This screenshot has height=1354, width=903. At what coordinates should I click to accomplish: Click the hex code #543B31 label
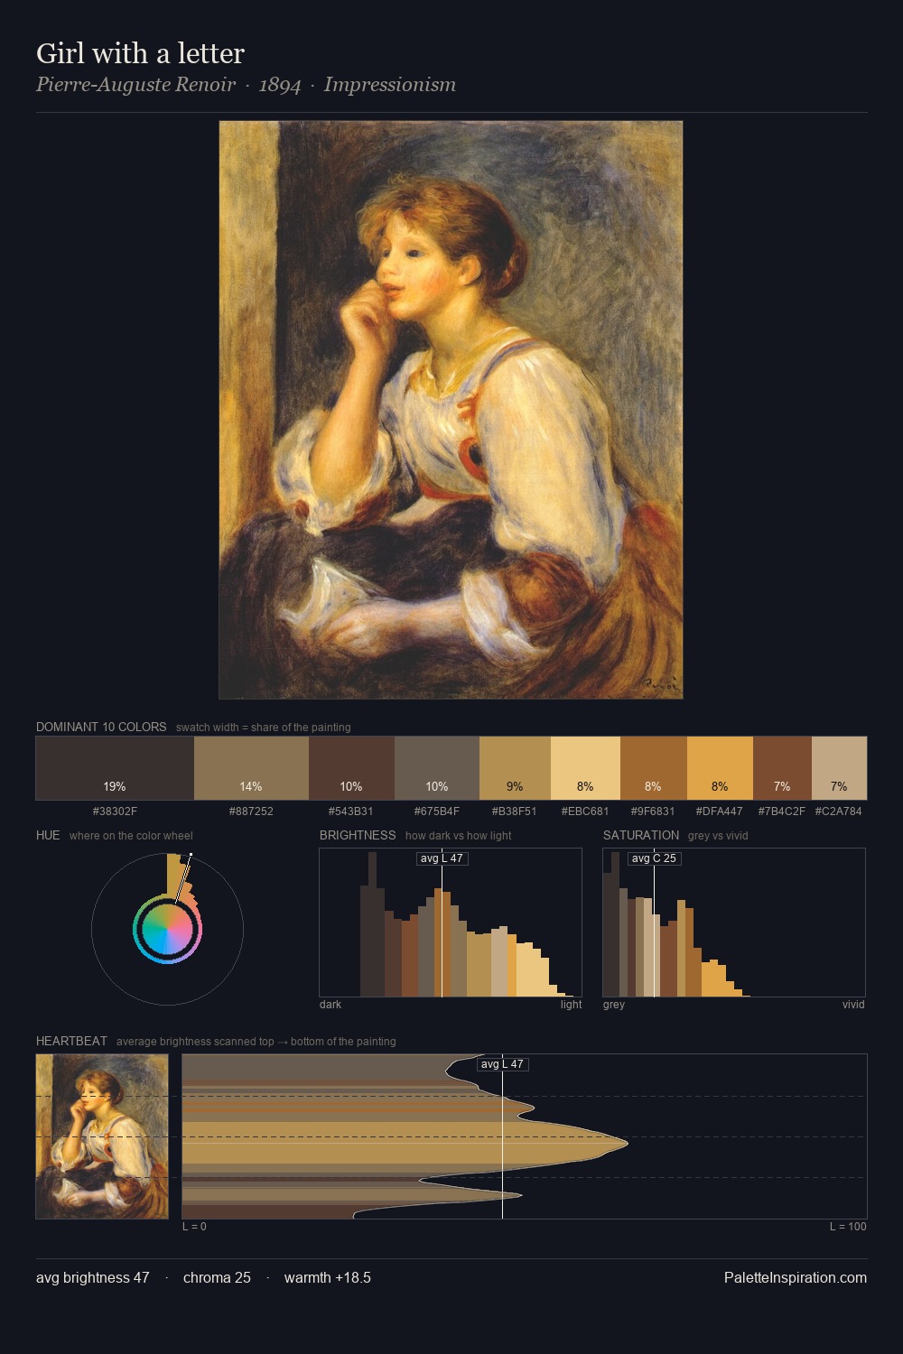(x=351, y=811)
